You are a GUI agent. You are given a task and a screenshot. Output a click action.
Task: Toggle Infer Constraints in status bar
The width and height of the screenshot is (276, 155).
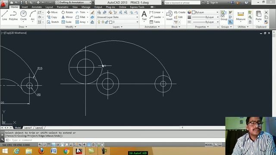point(40,145)
